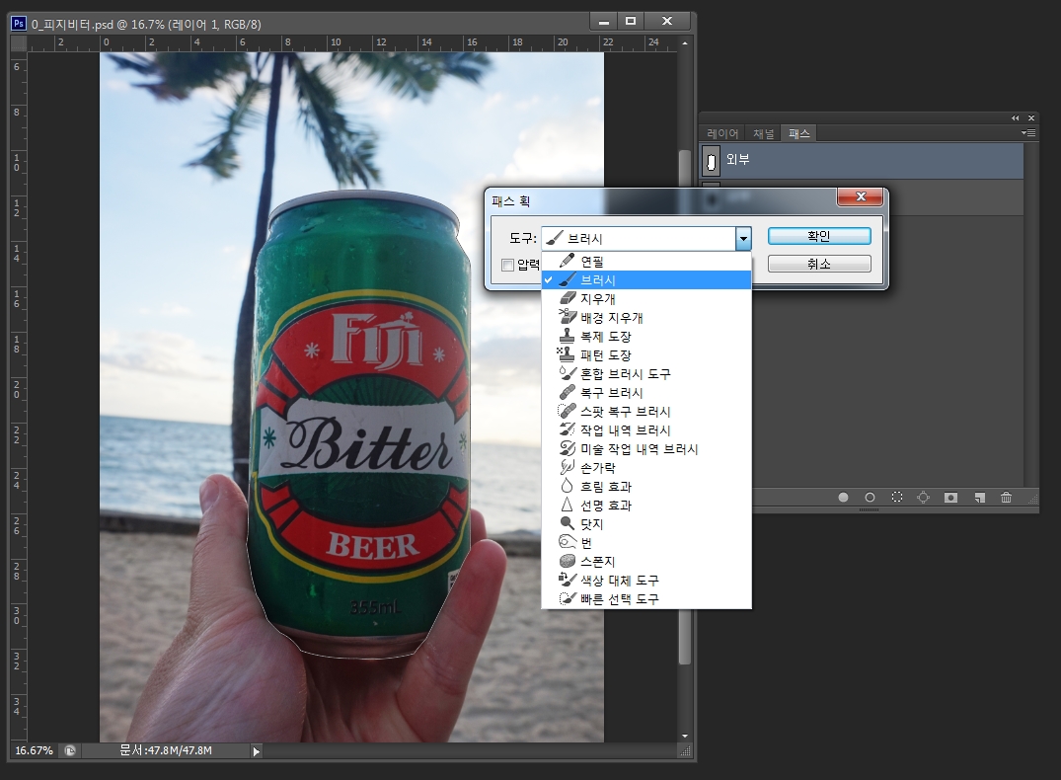Select 지우개 (Eraser) from list
Viewport: 1061px width, 780px height.
pyautogui.click(x=646, y=298)
